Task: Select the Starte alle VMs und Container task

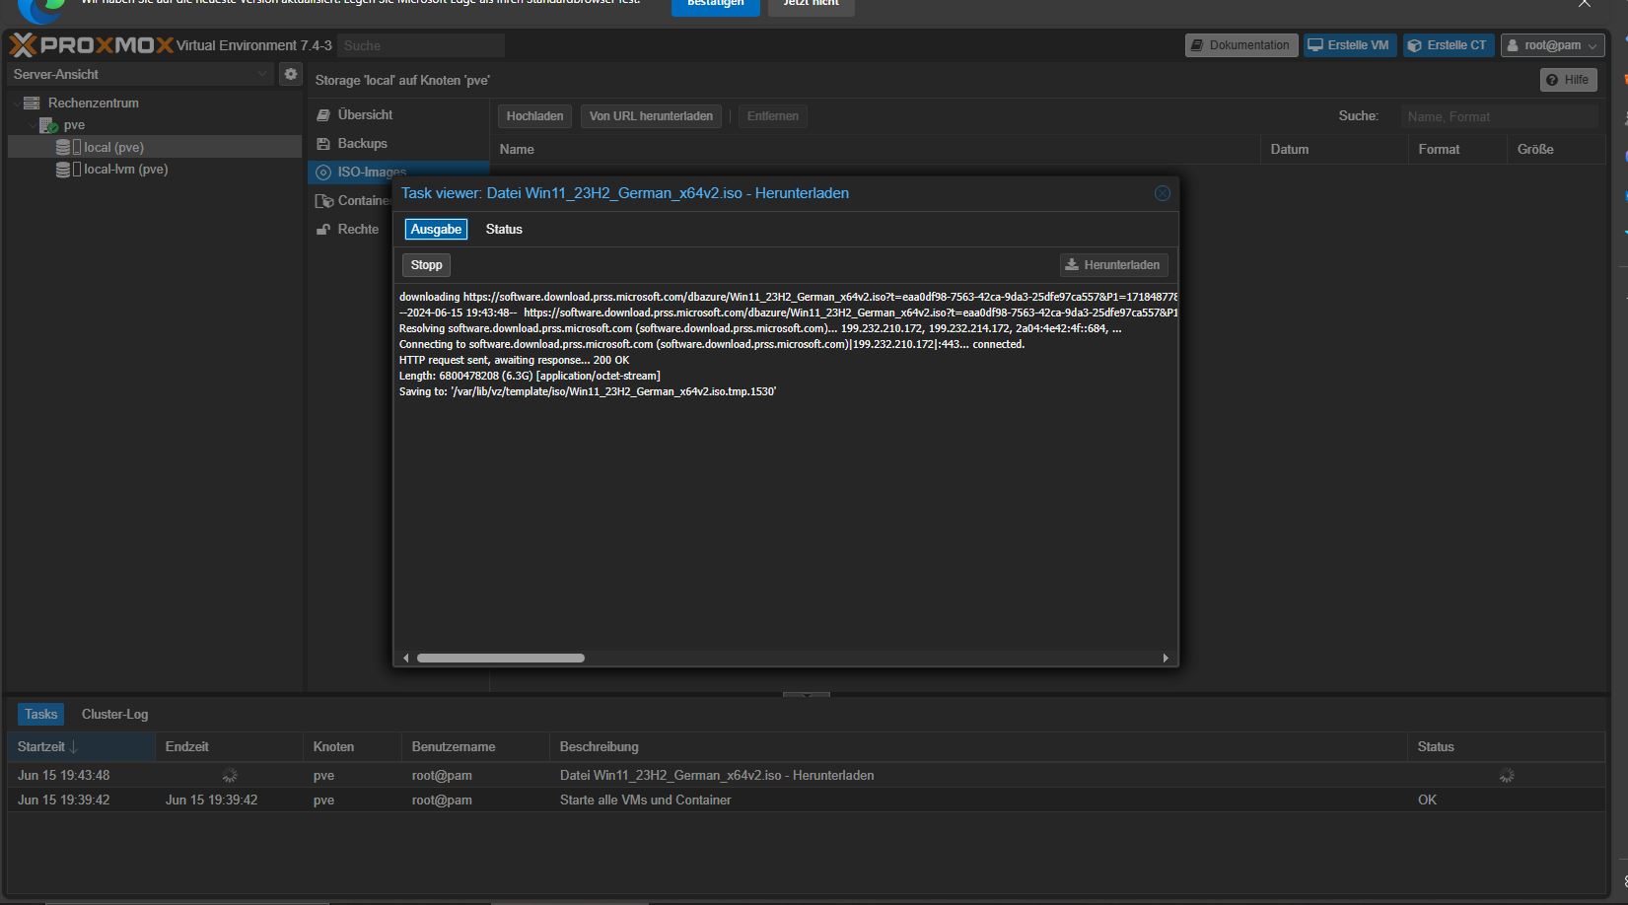Action: point(807,801)
